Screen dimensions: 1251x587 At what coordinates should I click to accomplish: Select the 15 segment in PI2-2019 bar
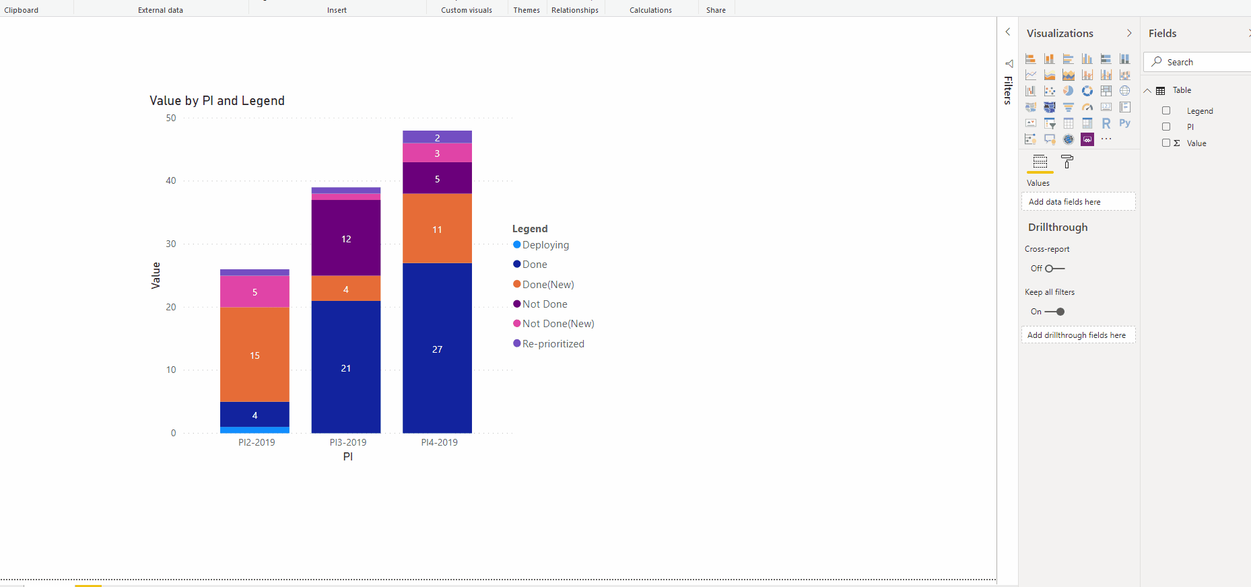coord(255,355)
